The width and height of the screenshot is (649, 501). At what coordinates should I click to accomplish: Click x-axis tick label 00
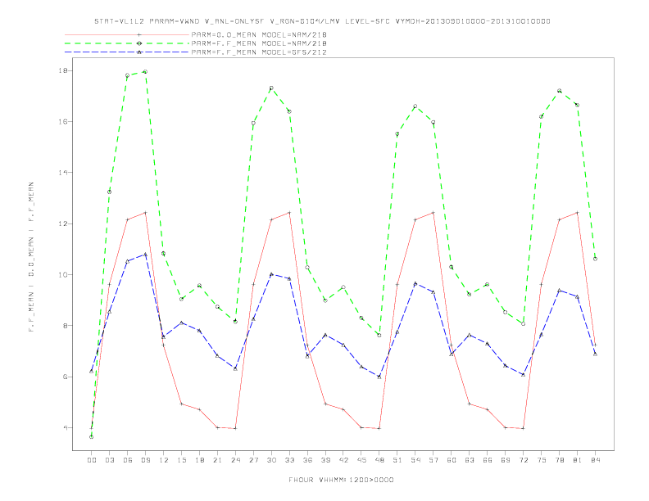(x=92, y=460)
